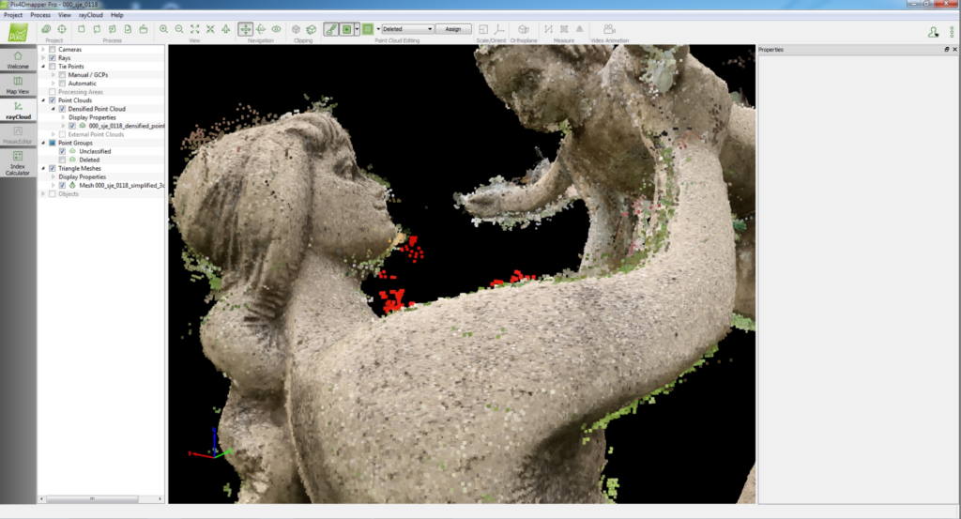Viewport: 961px width, 519px height.
Task: Open the rayCloud menu in menu bar
Action: tap(90, 15)
